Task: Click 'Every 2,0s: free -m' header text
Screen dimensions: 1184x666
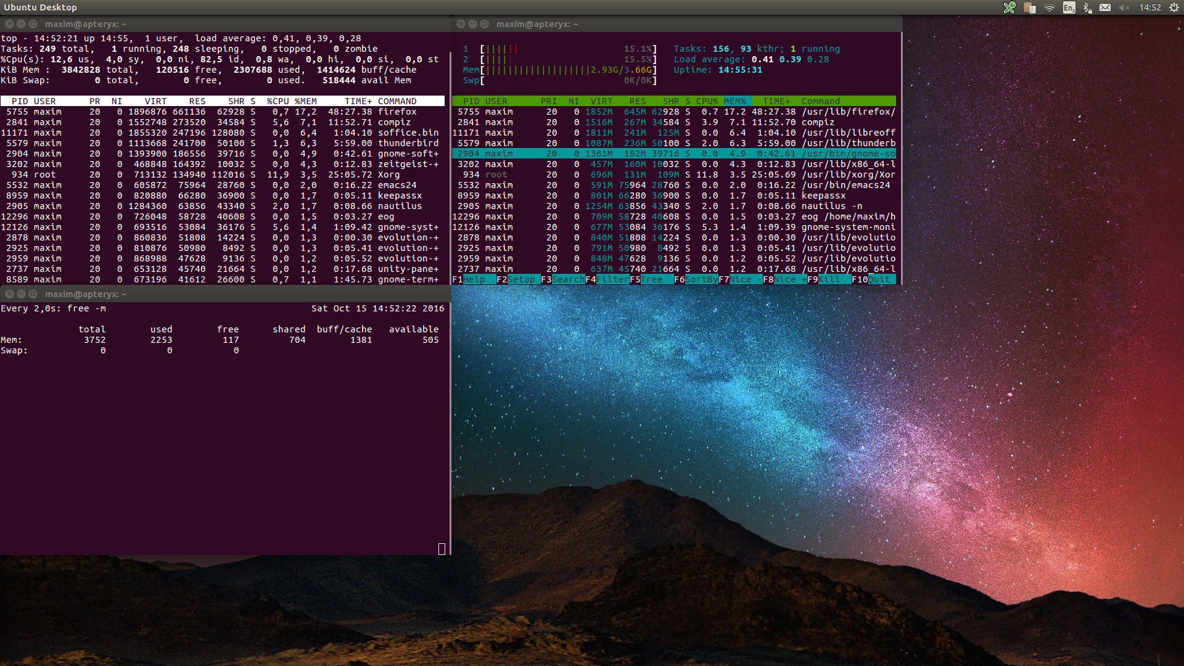Action: tap(53, 308)
